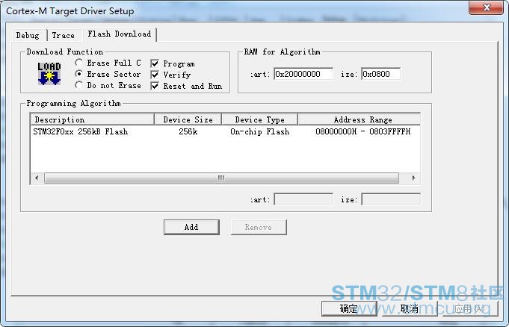Click address range 08000000H - 0803FFFFH
509x327 pixels.
coord(363,131)
